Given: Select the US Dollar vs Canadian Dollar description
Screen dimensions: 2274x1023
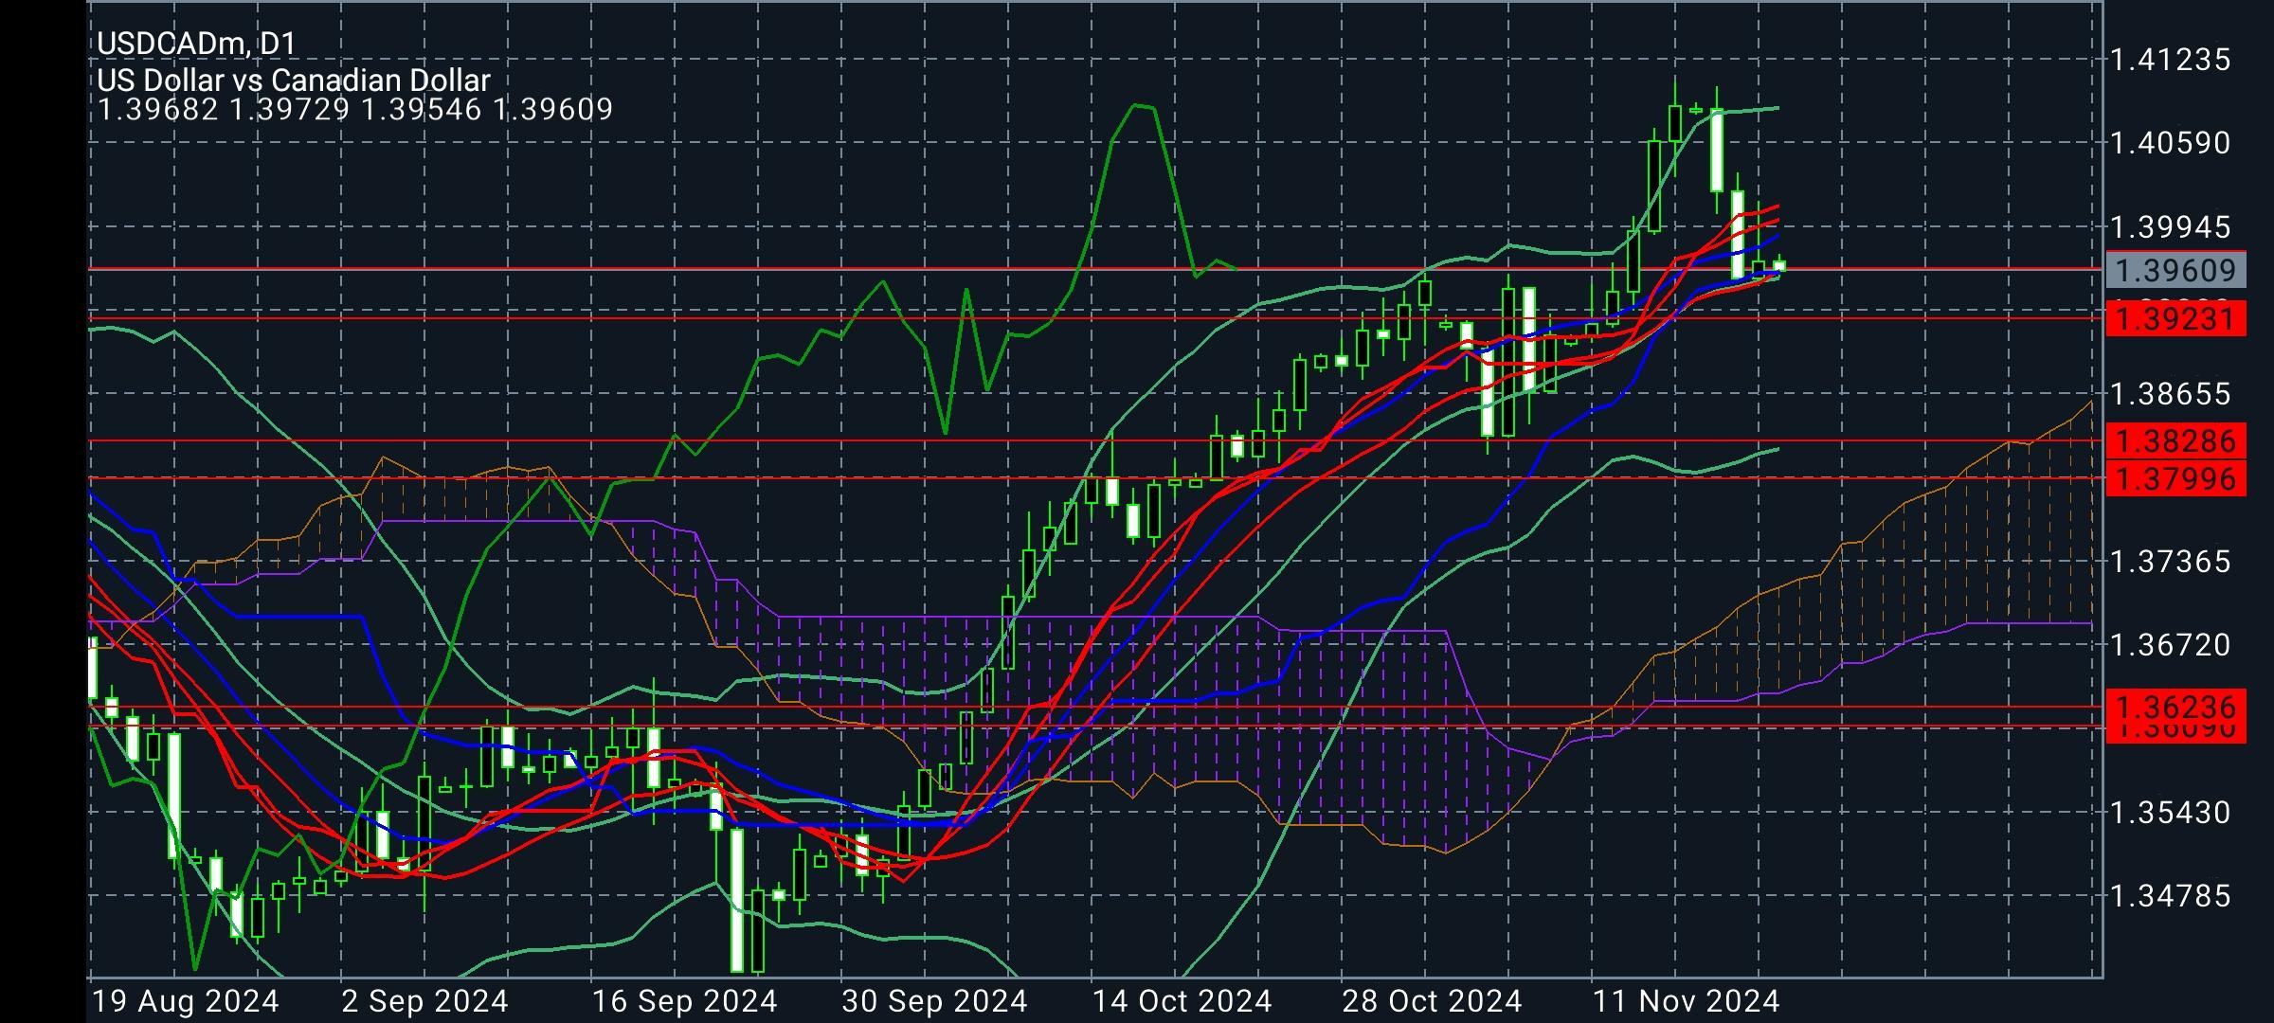Looking at the screenshot, I should [294, 81].
